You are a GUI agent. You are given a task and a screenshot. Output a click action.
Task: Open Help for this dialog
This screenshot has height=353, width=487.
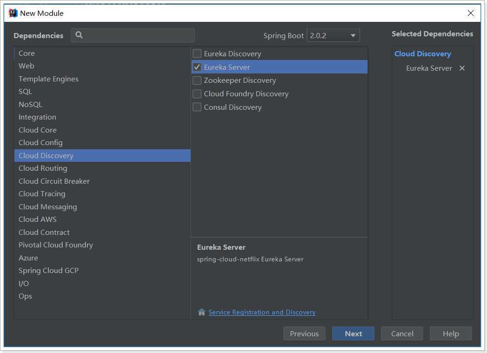[451, 333]
